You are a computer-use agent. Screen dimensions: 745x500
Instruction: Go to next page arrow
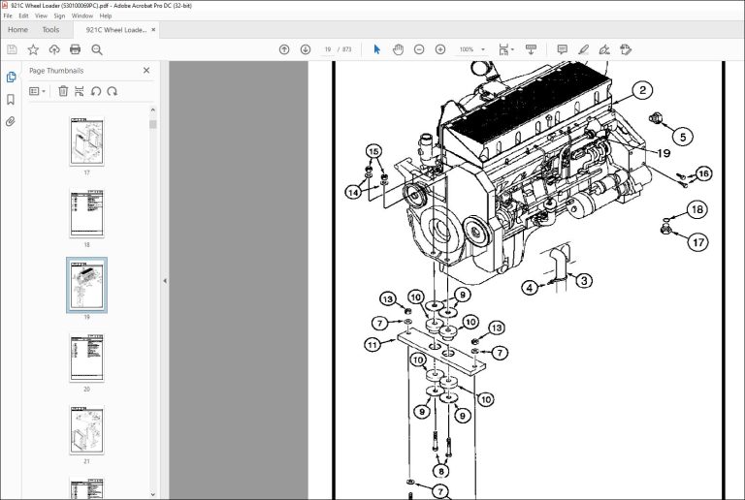point(306,49)
